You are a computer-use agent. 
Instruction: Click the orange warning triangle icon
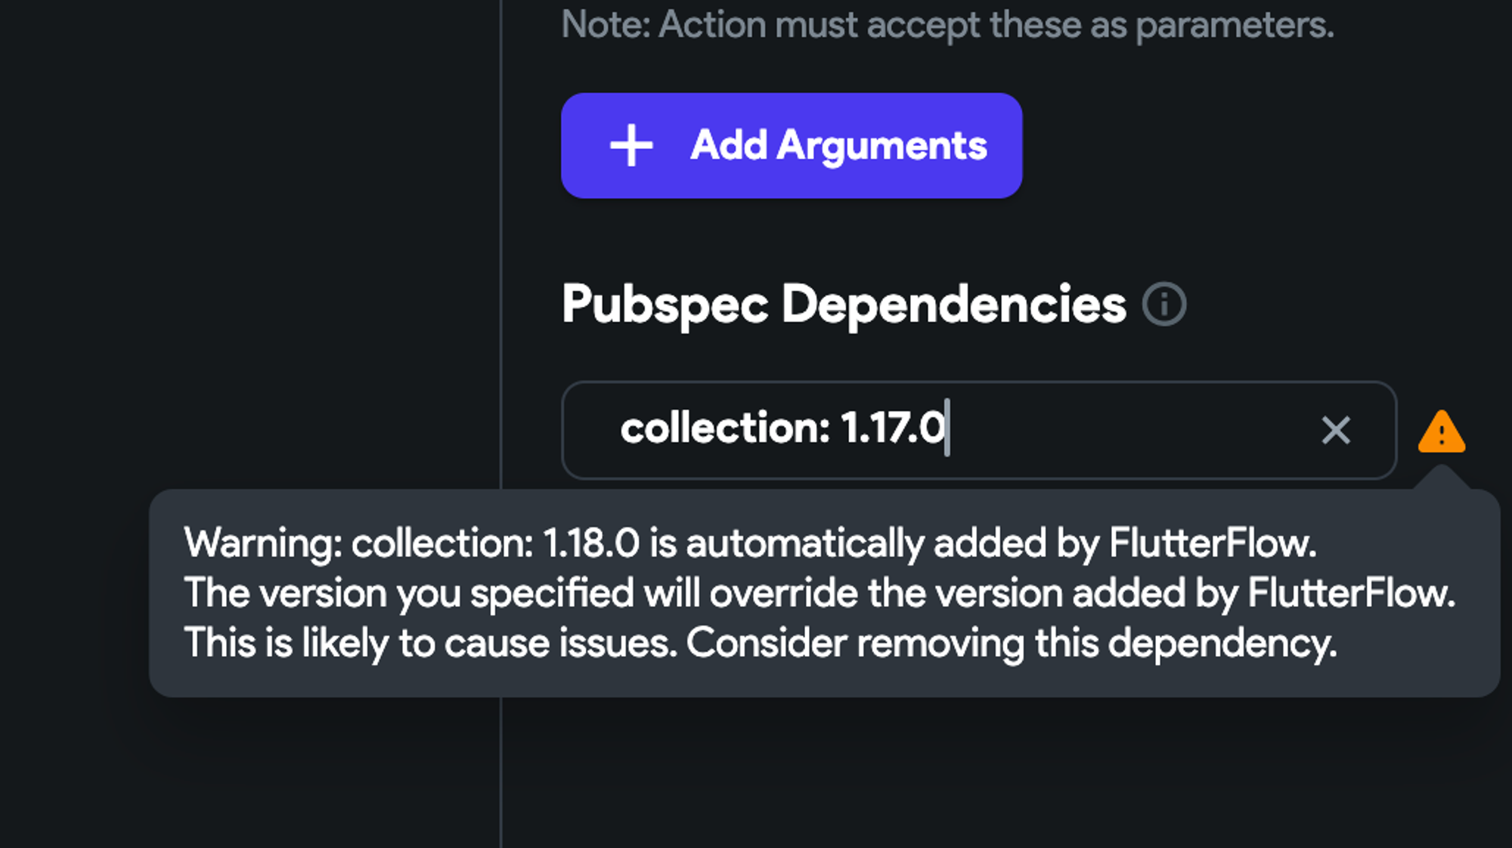coord(1442,432)
